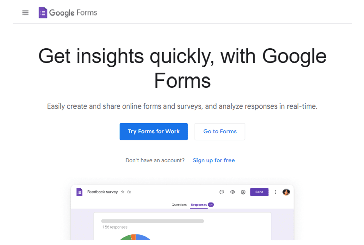This screenshot has width=364, height=245.
Task: Click the purple Forms icon beside Feedback survey
Action: click(x=79, y=192)
